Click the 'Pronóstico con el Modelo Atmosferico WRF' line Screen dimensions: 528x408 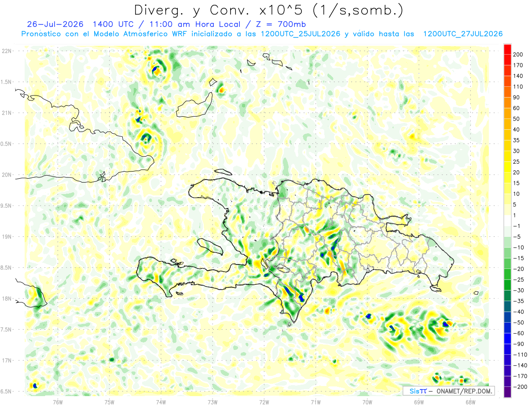[x=105, y=34]
